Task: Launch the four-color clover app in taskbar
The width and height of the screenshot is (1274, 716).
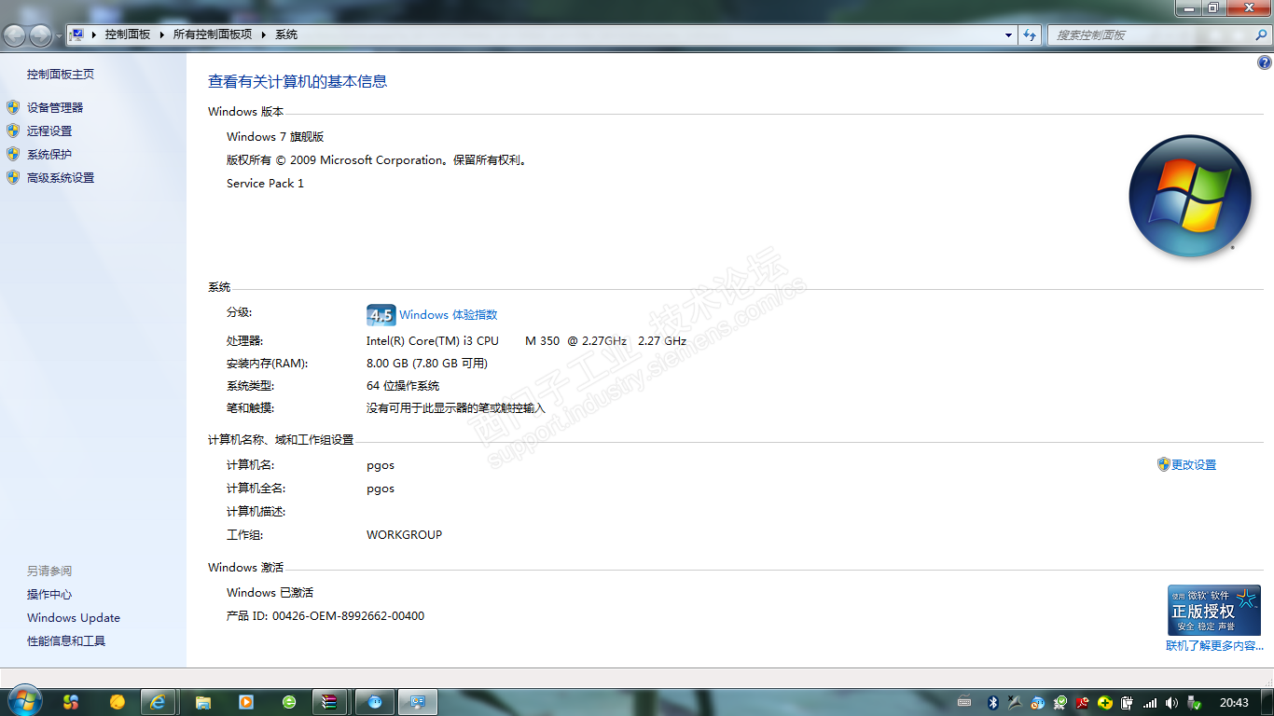Action: point(71,702)
